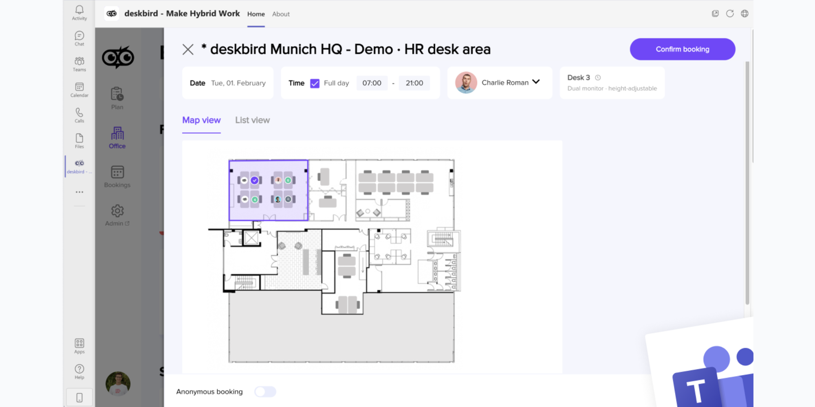Image resolution: width=815 pixels, height=407 pixels.
Task: Select the checked purple desk on the map
Action: click(x=255, y=180)
